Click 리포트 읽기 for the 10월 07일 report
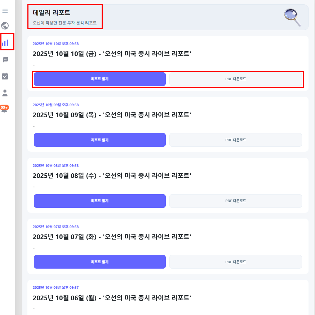Viewport: 315px width, 315px height. 100,262
